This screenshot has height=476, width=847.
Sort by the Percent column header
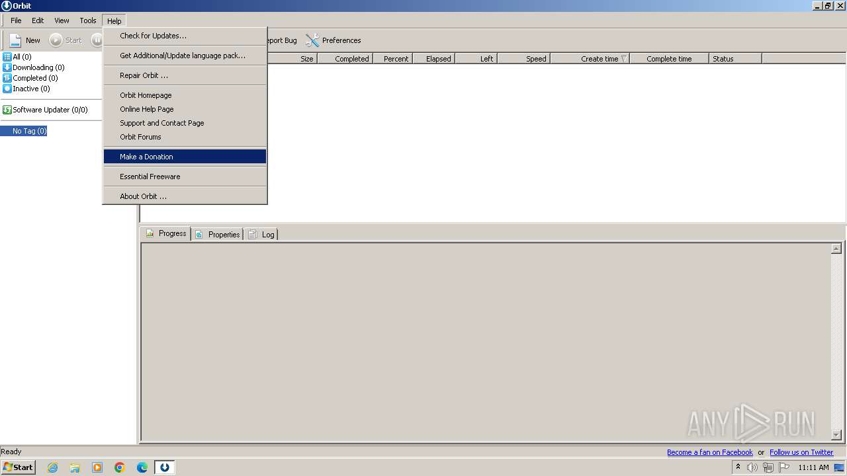tap(393, 59)
